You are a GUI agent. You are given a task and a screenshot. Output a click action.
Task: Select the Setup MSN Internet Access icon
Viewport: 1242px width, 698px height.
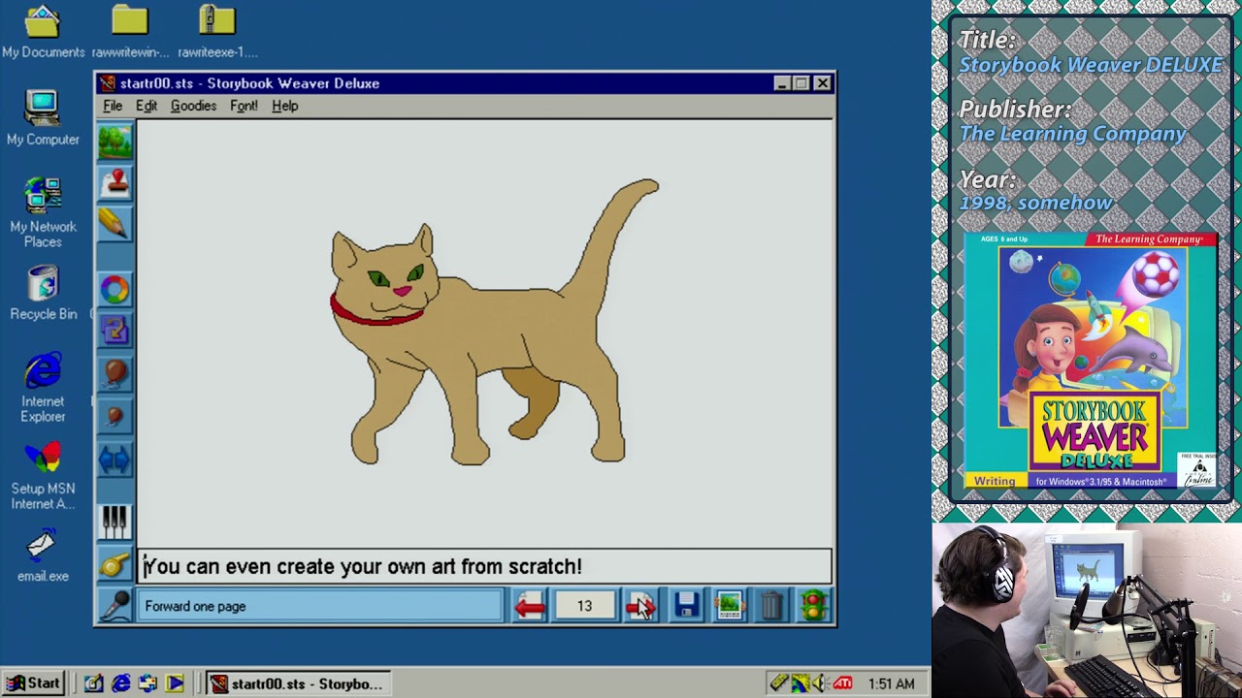[x=43, y=475]
